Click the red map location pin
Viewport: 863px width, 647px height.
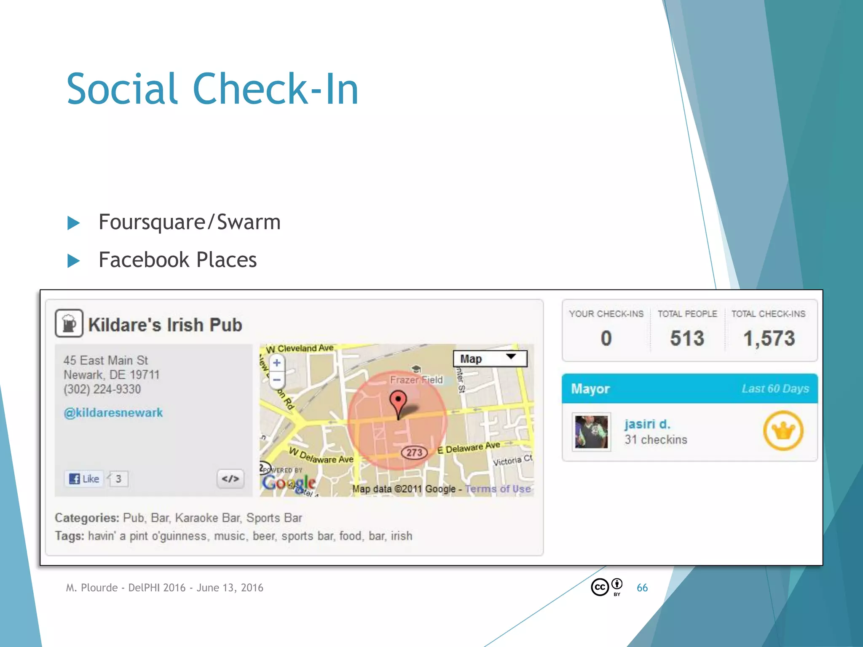coord(398,405)
